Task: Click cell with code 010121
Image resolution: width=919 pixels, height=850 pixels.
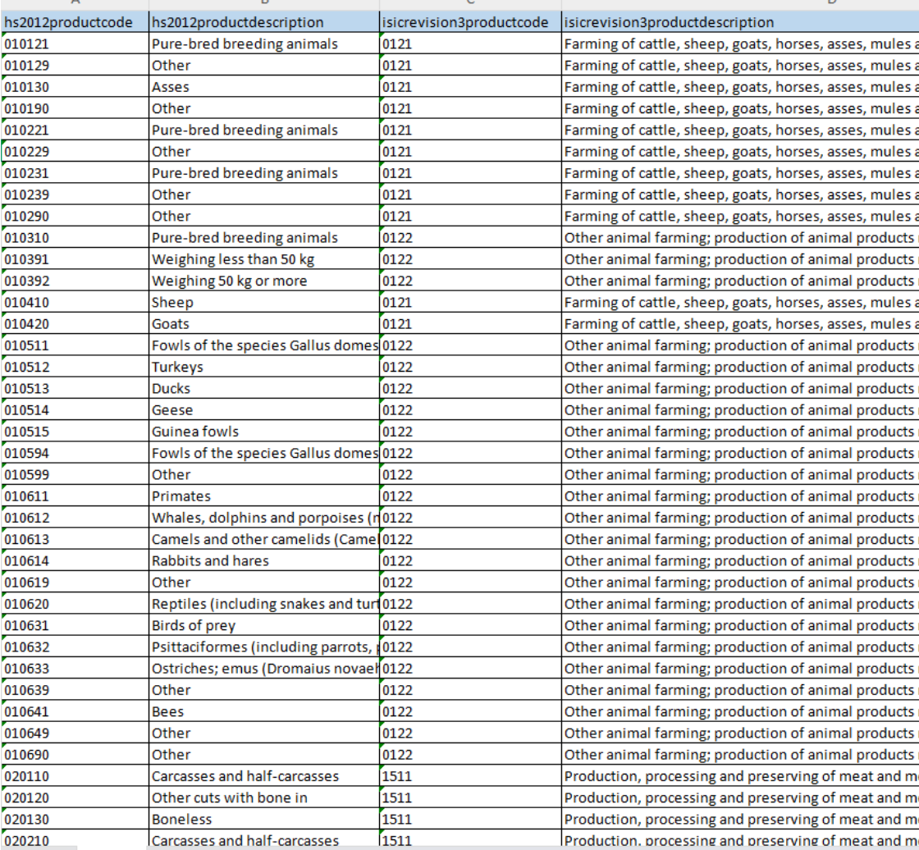Action: pyautogui.click(x=75, y=44)
